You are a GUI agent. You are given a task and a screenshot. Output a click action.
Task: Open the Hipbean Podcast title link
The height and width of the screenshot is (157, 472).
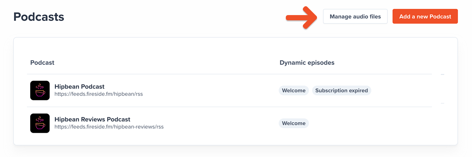point(79,87)
